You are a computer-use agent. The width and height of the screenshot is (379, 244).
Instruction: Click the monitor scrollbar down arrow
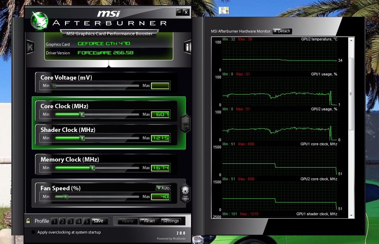[x=351, y=215]
